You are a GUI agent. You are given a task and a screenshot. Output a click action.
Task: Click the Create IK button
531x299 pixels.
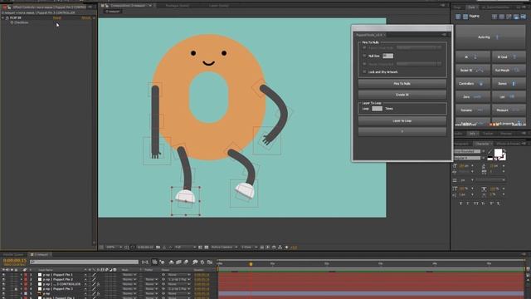[x=402, y=95]
